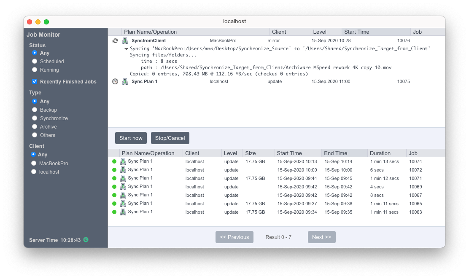Image resolution: width=469 pixels, height=279 pixels.
Task: Click the green status dot for job 10071
Action: pyautogui.click(x=114, y=178)
